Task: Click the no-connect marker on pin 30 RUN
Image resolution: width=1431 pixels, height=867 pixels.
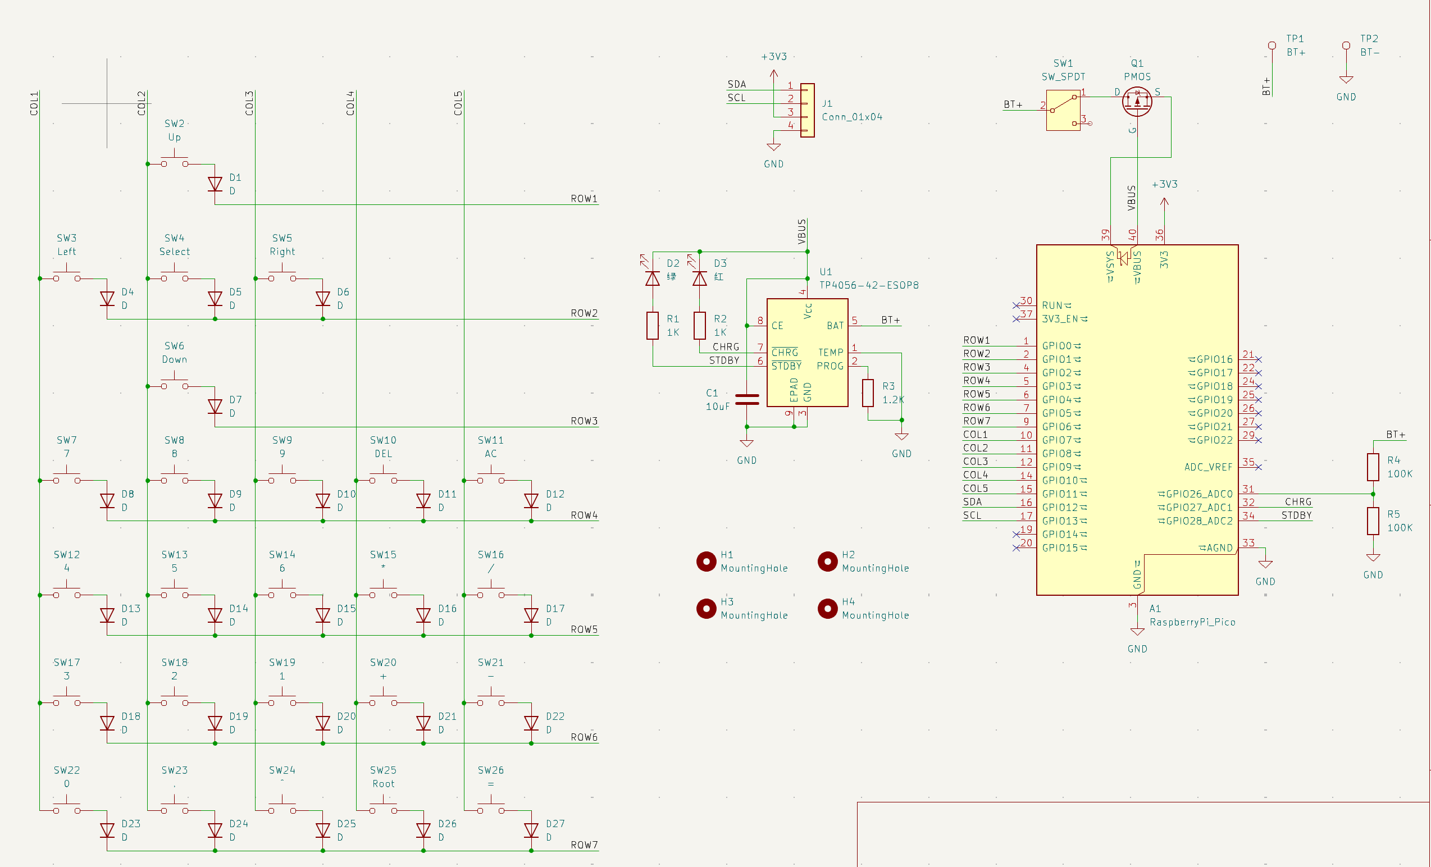Action: pyautogui.click(x=1016, y=305)
